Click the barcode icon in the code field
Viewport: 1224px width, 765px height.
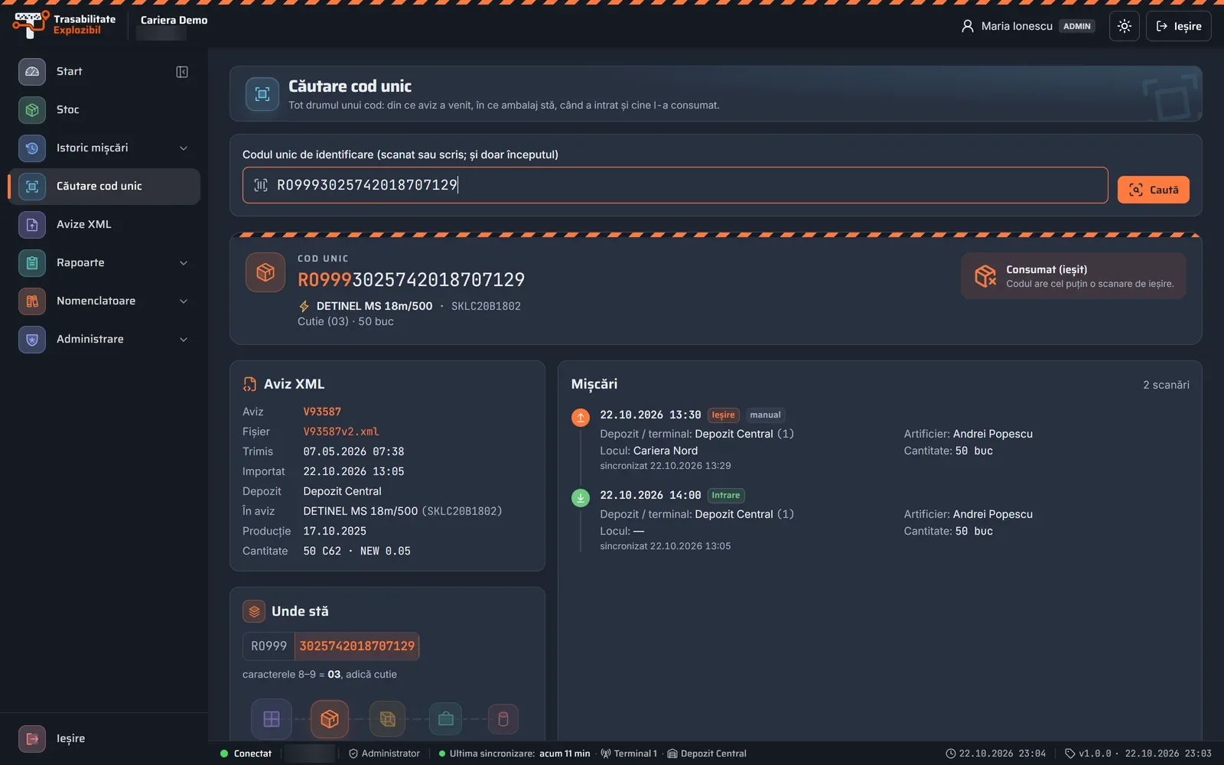pos(261,185)
